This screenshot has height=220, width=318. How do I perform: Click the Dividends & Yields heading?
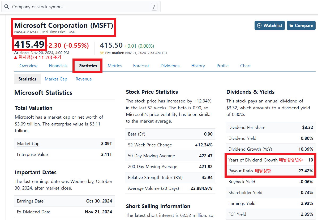pos(251,92)
